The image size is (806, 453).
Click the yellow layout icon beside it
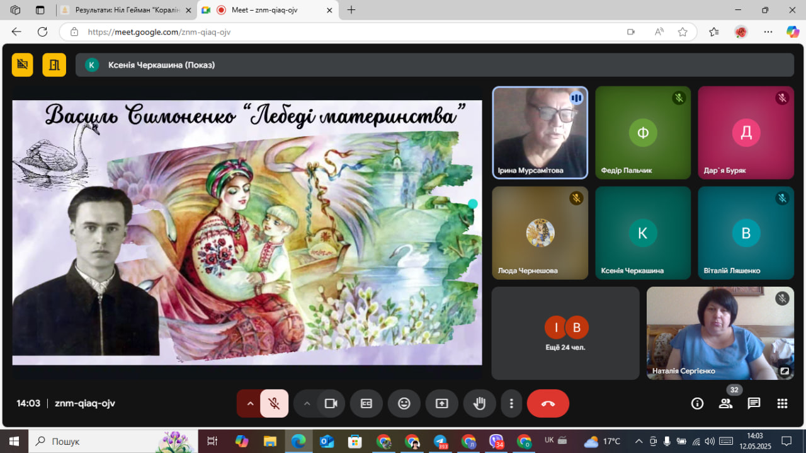coord(54,64)
